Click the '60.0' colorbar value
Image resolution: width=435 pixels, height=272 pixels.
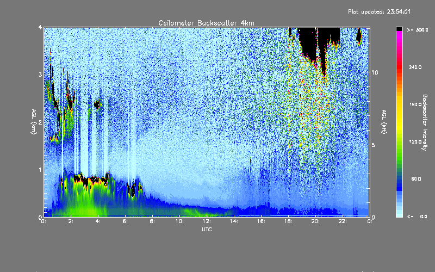click(x=416, y=179)
